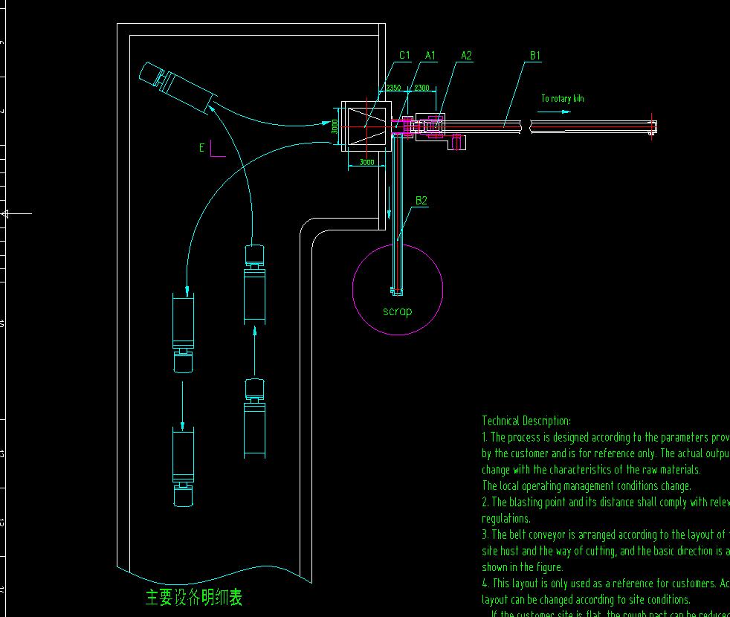The image size is (730, 617).
Task: Click the note line starting '3. The belt conveyor'
Action: 606,535
